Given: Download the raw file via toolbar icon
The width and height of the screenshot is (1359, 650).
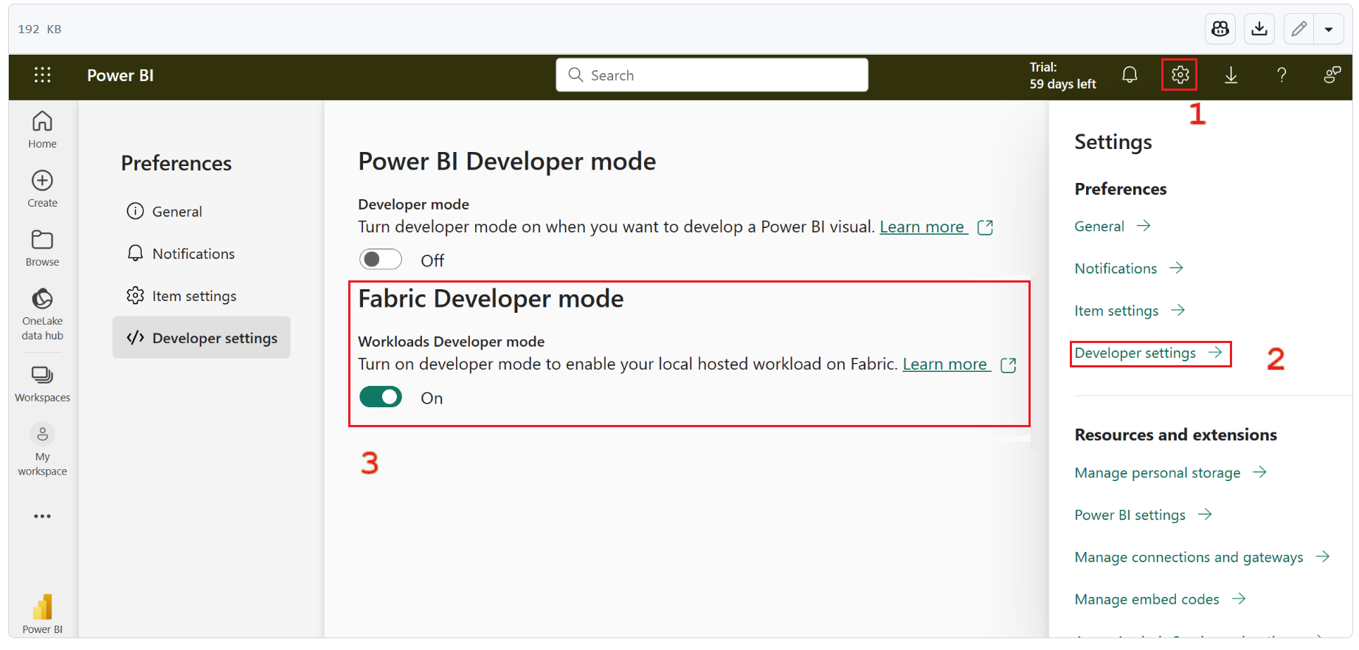Looking at the screenshot, I should [1259, 29].
